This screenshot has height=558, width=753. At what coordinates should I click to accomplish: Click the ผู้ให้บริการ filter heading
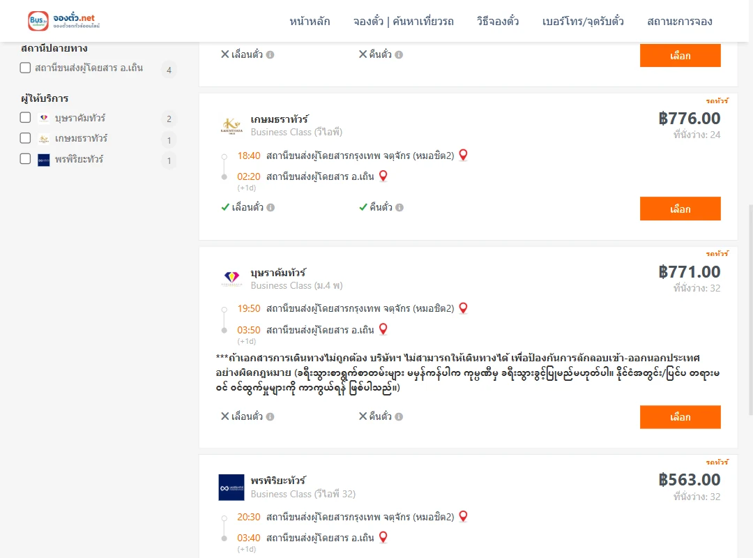(x=45, y=98)
